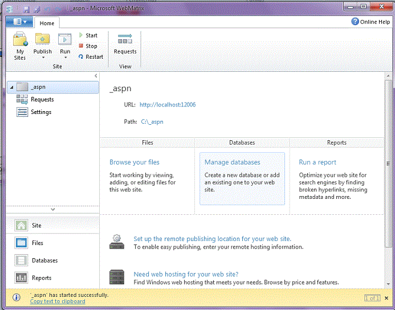Click the Databases workspace icon
395x310 pixels.
coord(21,260)
